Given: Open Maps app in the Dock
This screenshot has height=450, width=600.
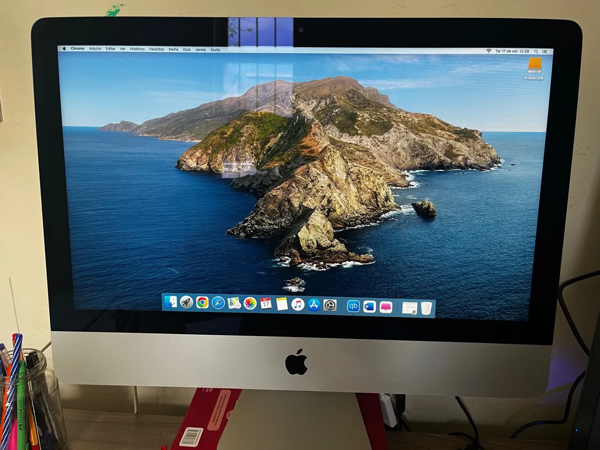Looking at the screenshot, I should [x=234, y=304].
